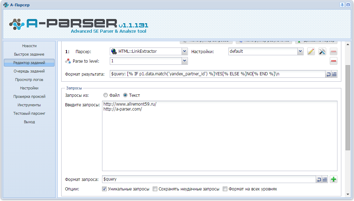Click the Формат запроса input field
This screenshot has height=201, width=354.
209,179
